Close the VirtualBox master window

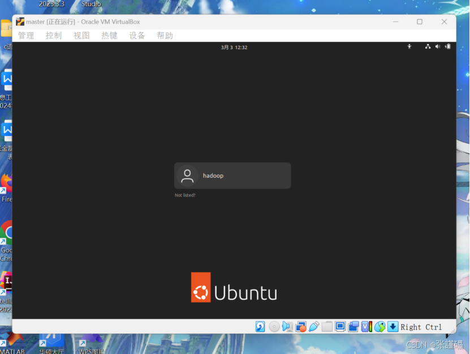444,22
